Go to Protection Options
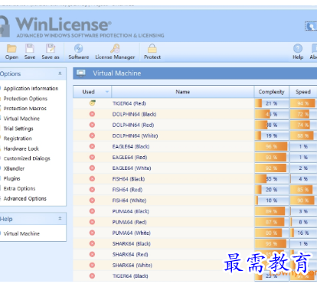The width and height of the screenshot is (317, 287). [x=25, y=99]
